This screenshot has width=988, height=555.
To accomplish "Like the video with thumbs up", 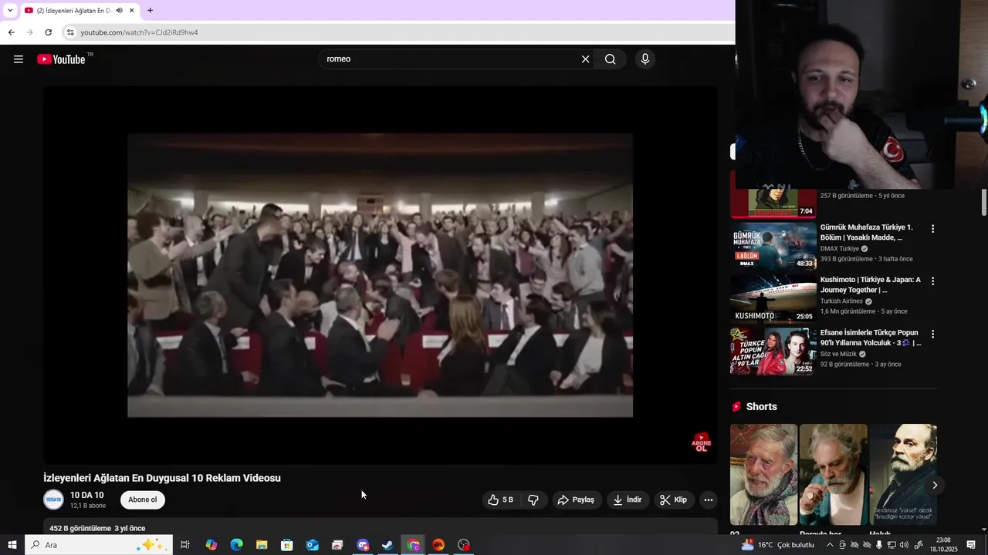I will (x=500, y=499).
